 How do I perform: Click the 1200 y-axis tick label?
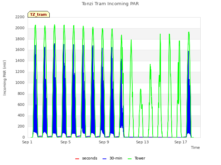pyautogui.click(x=20, y=72)
